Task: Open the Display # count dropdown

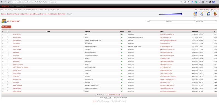Action: pos(108,98)
